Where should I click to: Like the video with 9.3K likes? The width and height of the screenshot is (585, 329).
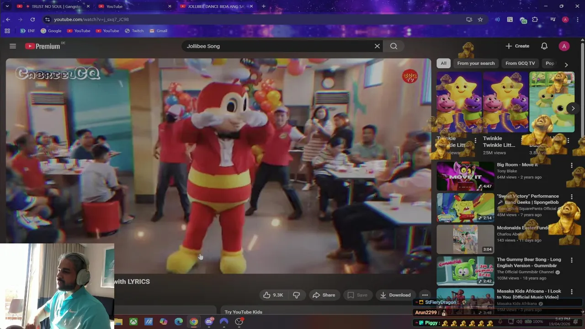[273, 295]
